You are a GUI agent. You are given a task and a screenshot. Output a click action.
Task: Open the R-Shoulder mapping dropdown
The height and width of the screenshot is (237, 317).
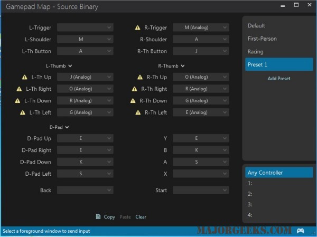(x=201, y=39)
